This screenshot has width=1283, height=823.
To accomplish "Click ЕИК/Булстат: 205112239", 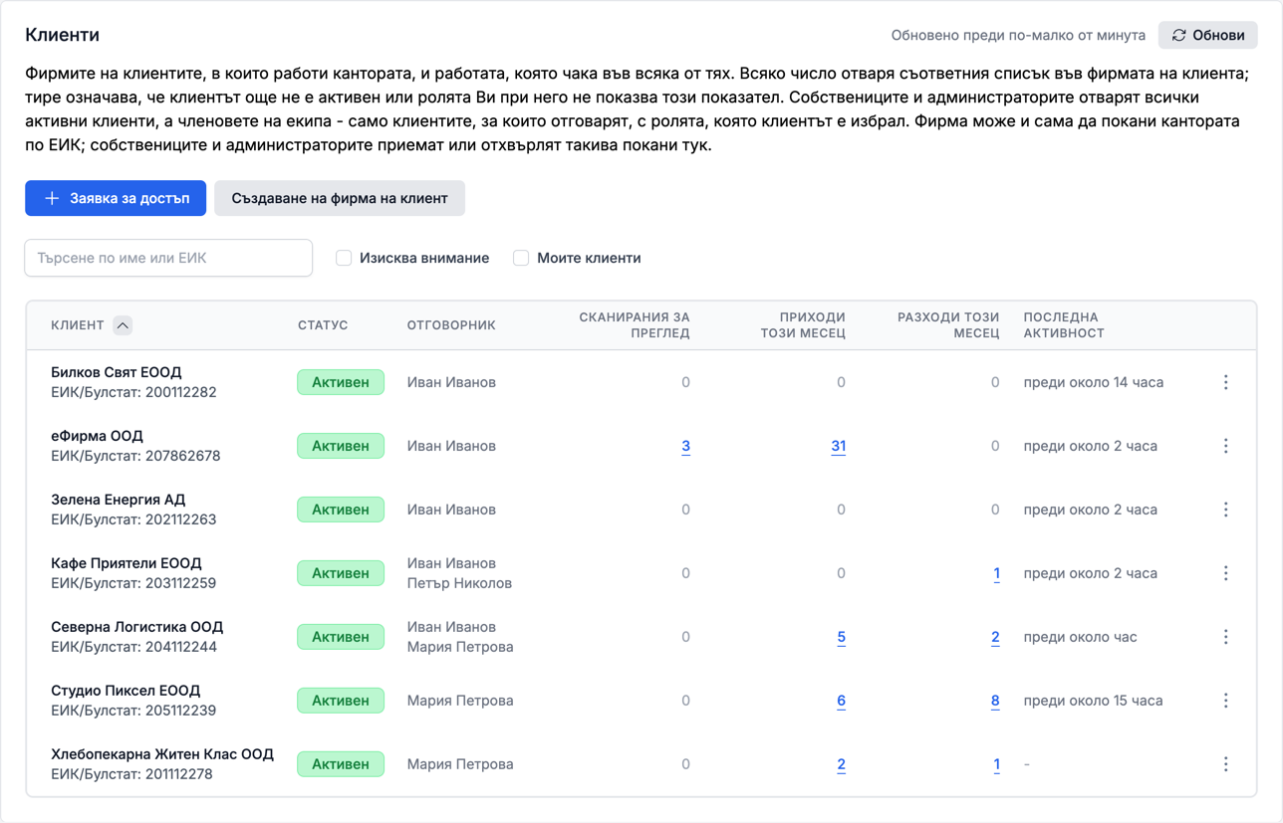I will [x=133, y=711].
